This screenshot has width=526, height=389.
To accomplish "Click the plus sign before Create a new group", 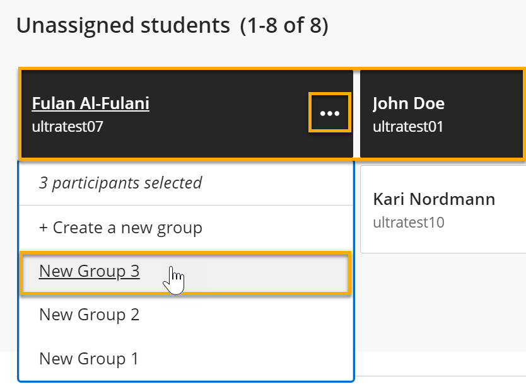I will [x=44, y=228].
